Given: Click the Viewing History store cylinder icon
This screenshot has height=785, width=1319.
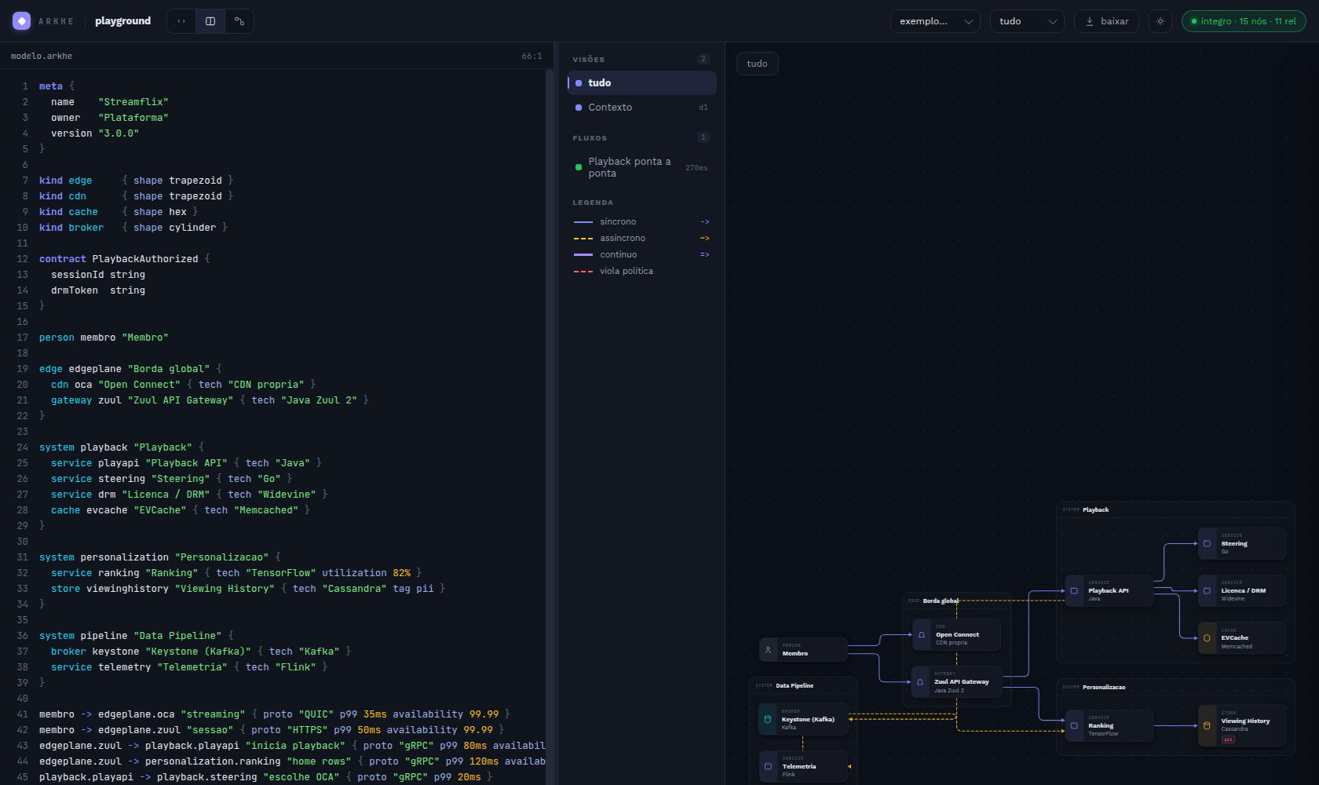Looking at the screenshot, I should click(x=1207, y=726).
